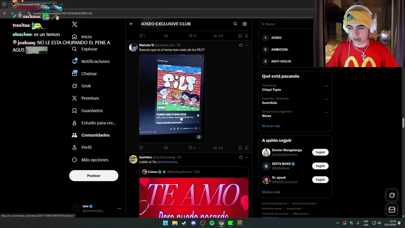Viewport: 405px width, 228px height.
Task: Follow Sr. spock
Action: click(320, 180)
